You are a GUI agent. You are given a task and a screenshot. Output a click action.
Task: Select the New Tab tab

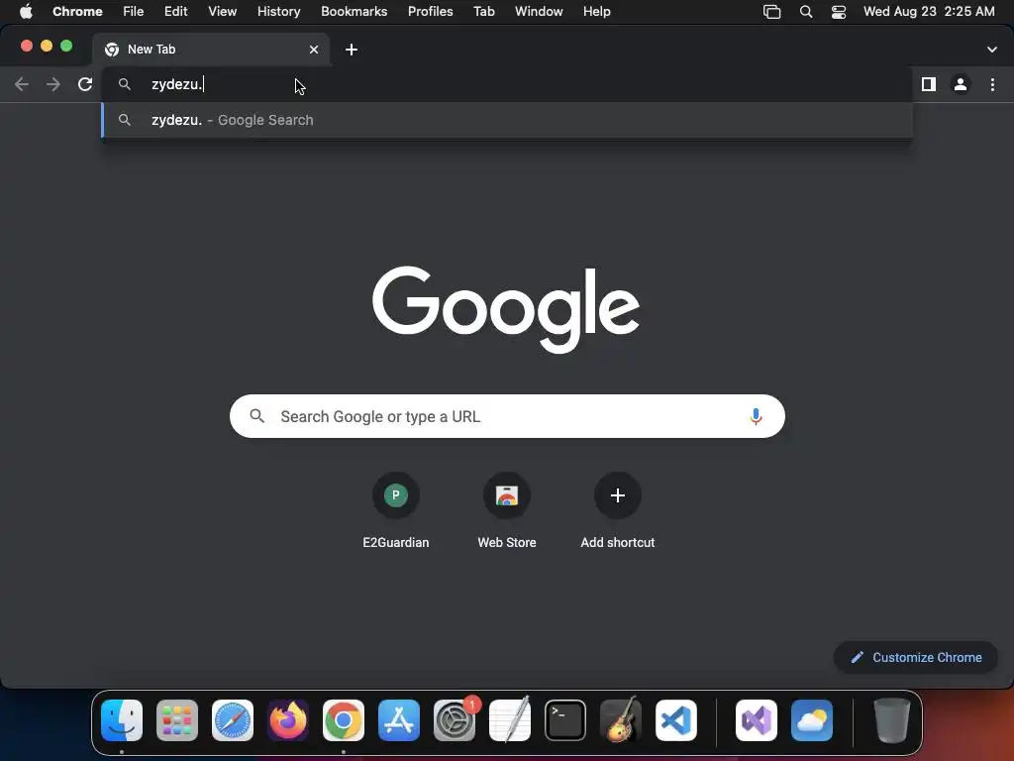pyautogui.click(x=211, y=50)
